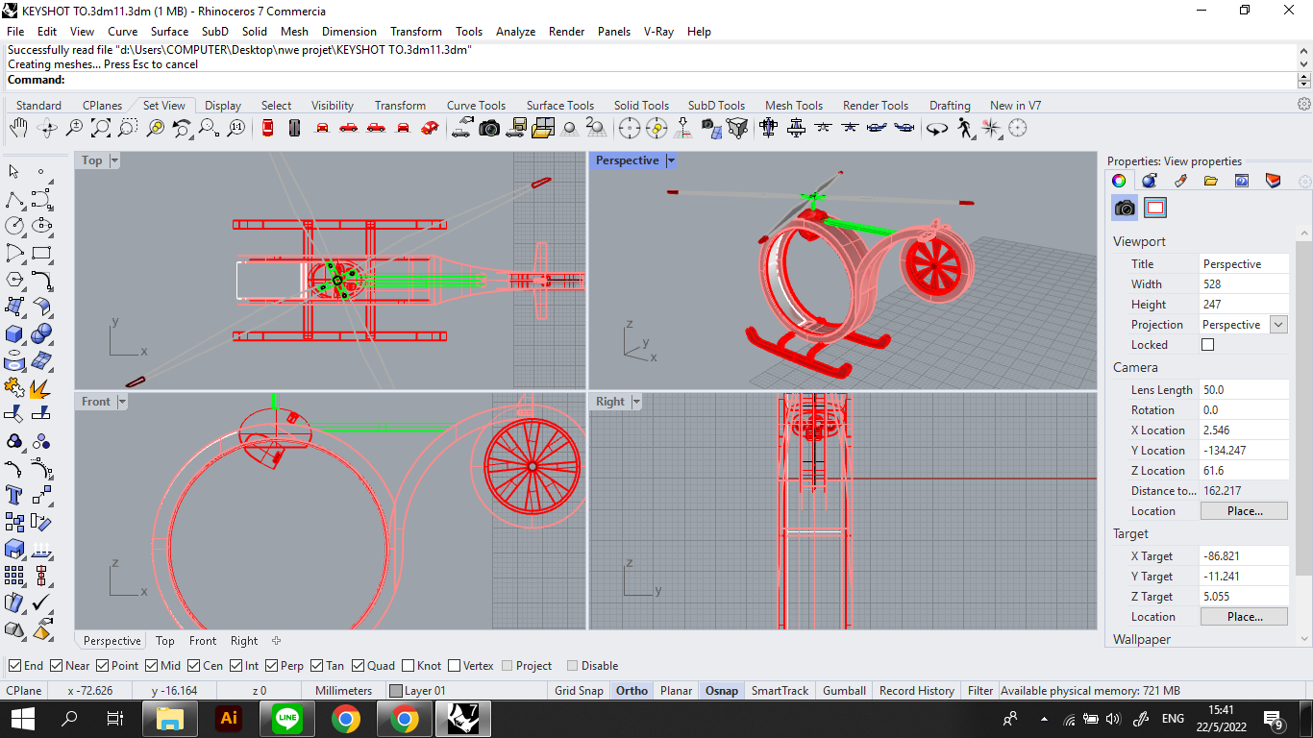
Task: Toggle Grid Snap in status bar
Action: [579, 691]
